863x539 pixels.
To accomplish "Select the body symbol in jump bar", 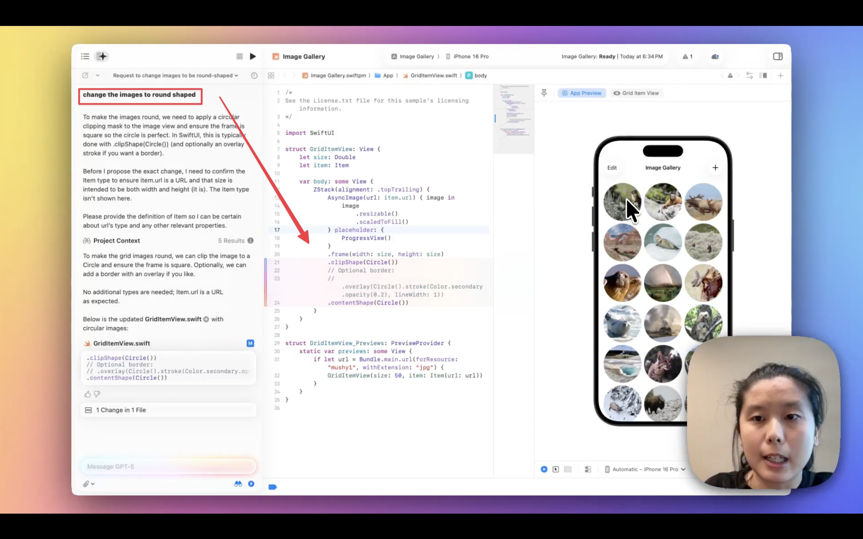I will 476,75.
